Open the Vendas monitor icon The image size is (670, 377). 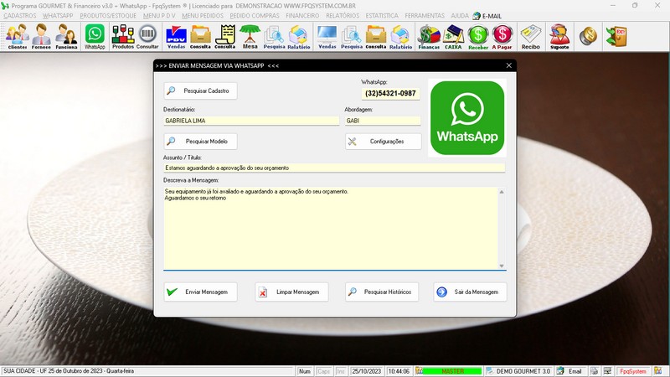pos(327,37)
